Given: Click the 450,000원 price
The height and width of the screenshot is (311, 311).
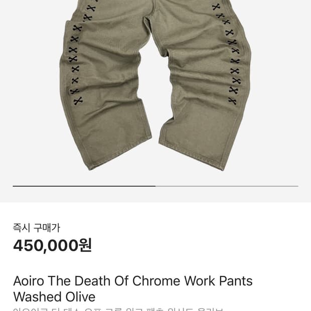Looking at the screenshot, I should (x=52, y=245).
